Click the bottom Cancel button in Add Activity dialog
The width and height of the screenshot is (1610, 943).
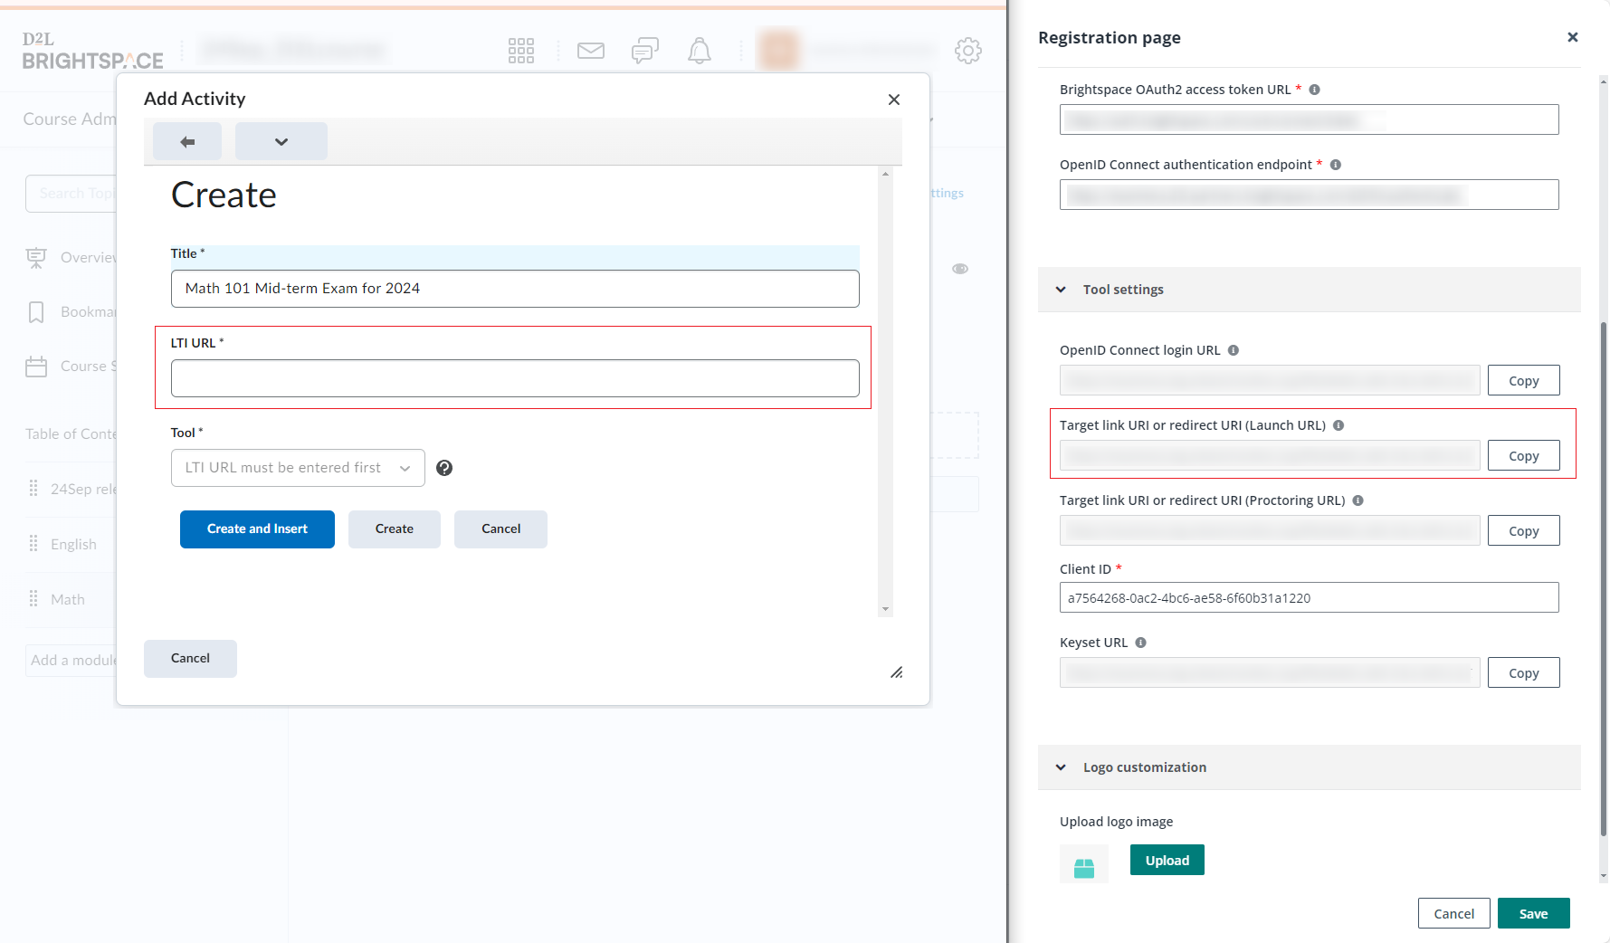pyautogui.click(x=190, y=659)
